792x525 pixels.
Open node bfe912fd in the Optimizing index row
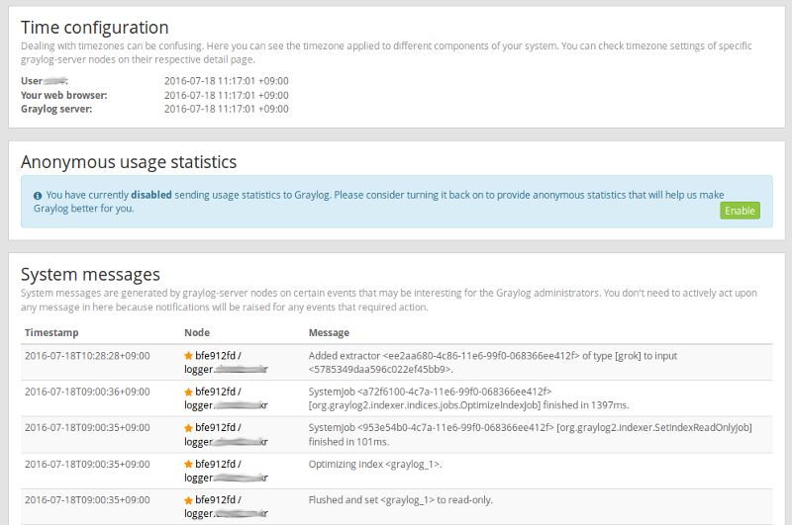(218, 464)
